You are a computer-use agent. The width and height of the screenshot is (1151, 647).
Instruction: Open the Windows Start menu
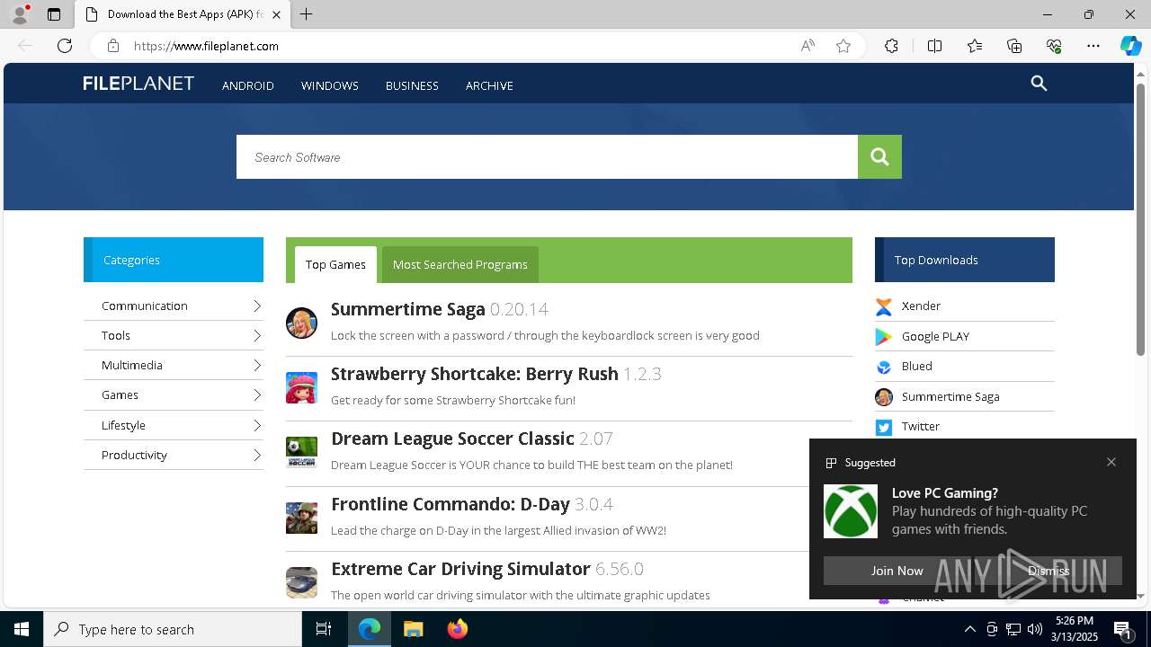[x=22, y=629]
